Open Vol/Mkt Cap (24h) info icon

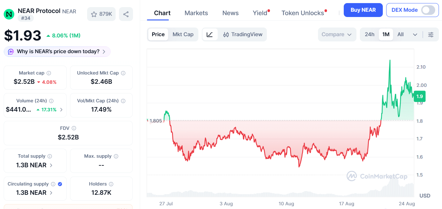pyautogui.click(x=123, y=101)
